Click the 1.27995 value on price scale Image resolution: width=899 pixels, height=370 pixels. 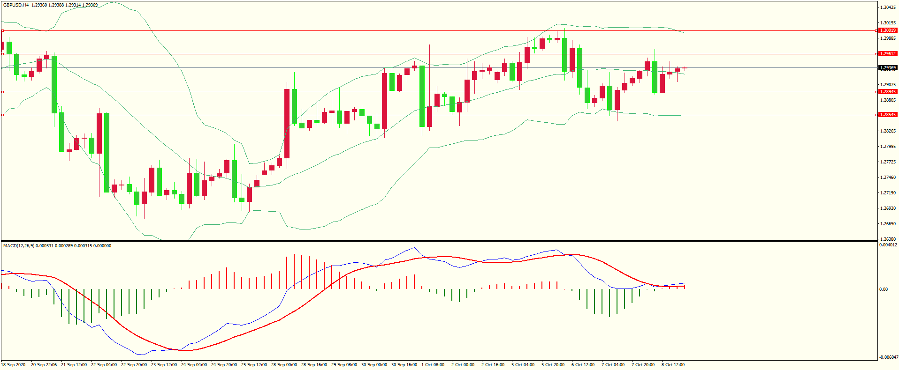pos(888,147)
